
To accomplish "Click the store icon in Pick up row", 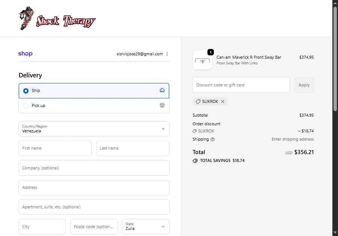I will 162,105.
